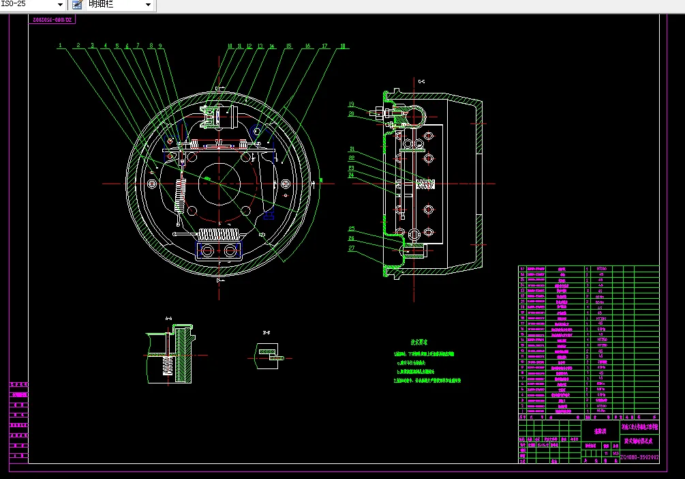Select part callout number 2

(78, 45)
